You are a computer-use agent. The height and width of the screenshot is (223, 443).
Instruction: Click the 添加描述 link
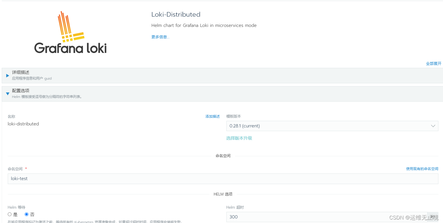click(x=212, y=116)
